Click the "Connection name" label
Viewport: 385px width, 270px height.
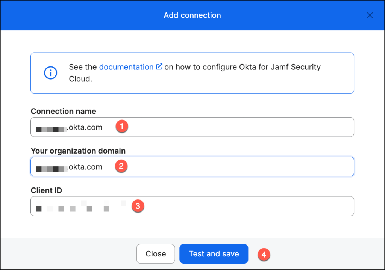63,112
